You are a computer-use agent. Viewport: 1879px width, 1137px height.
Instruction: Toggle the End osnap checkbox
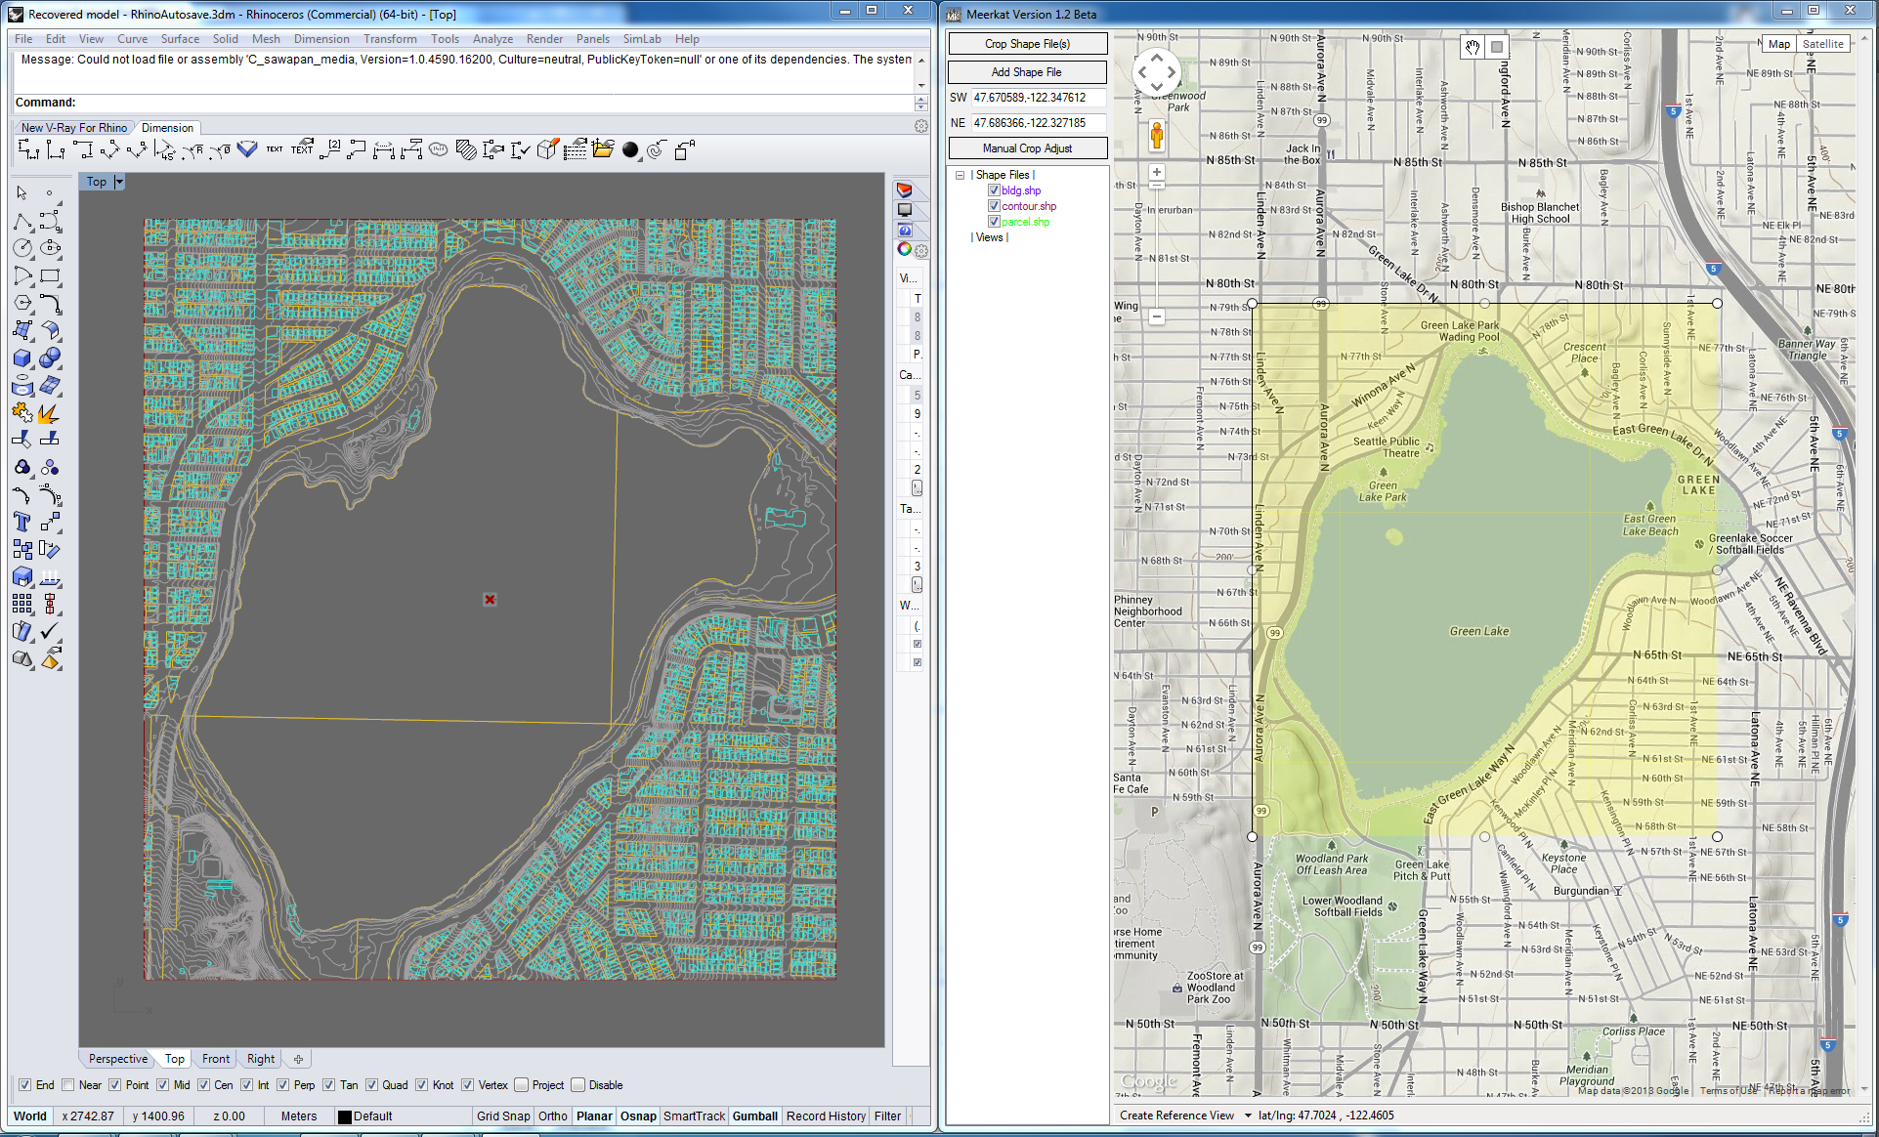point(24,1085)
